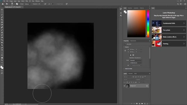Open the Mode Grayscale dropdown

coord(136,60)
